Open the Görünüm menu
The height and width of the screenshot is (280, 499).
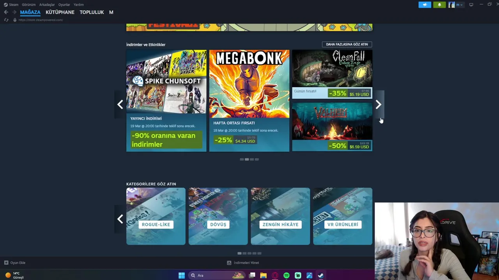click(28, 5)
